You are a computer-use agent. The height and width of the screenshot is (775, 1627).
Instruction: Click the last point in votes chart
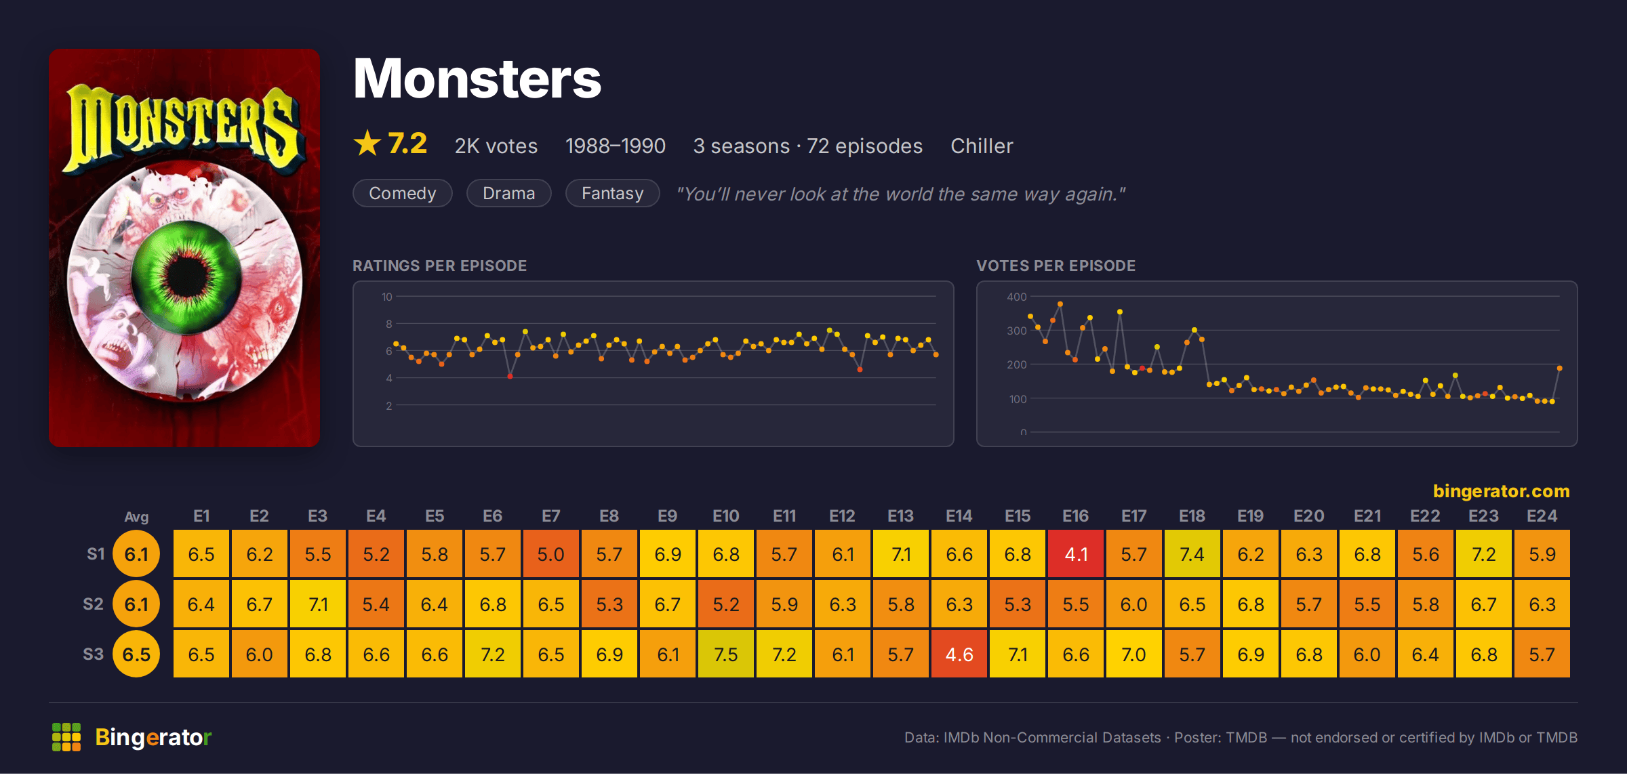click(x=1560, y=368)
